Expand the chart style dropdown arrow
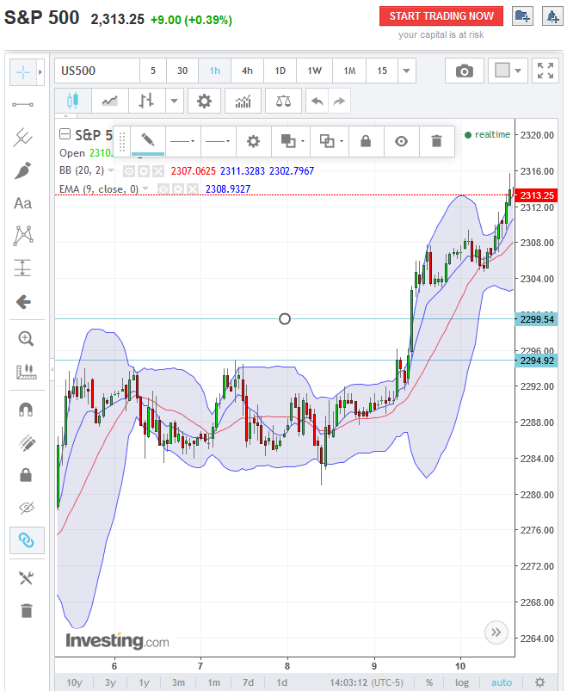 coord(175,101)
